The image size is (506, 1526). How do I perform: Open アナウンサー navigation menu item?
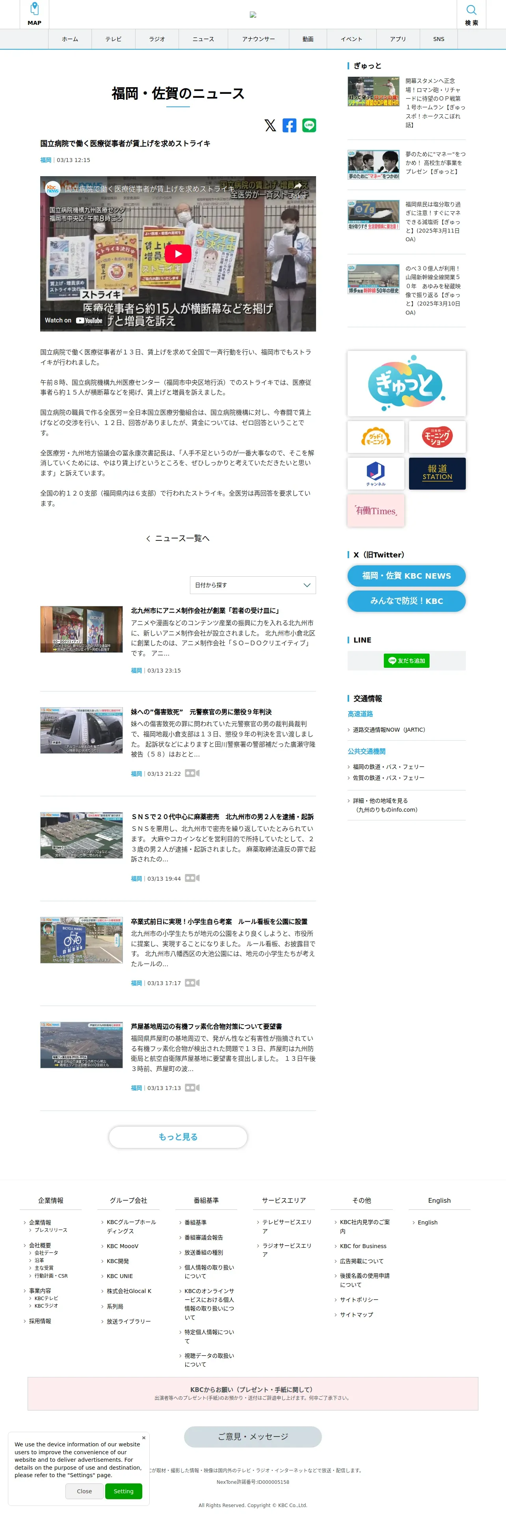[259, 39]
